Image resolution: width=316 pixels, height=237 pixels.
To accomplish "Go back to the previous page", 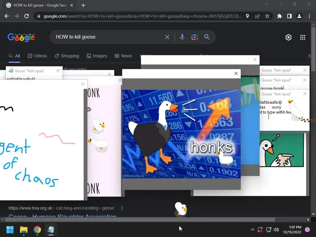I will pos(7,16).
